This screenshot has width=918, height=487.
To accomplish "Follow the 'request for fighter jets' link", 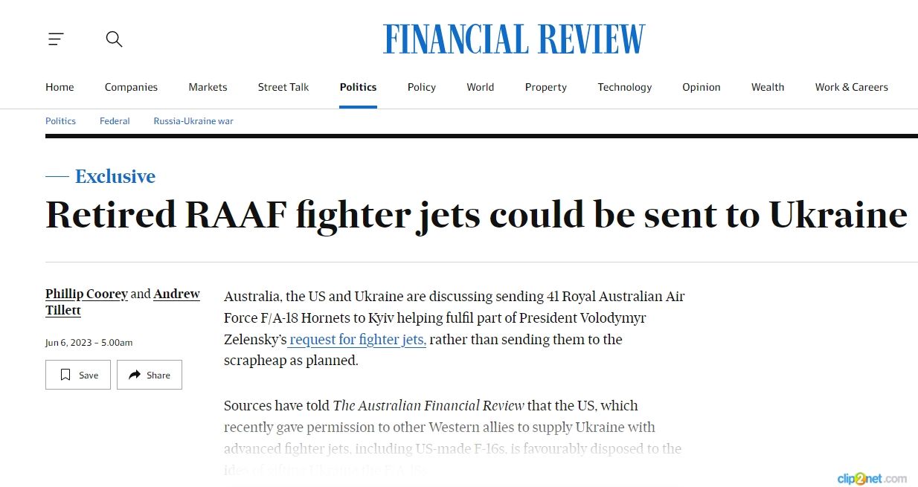I will [x=358, y=340].
